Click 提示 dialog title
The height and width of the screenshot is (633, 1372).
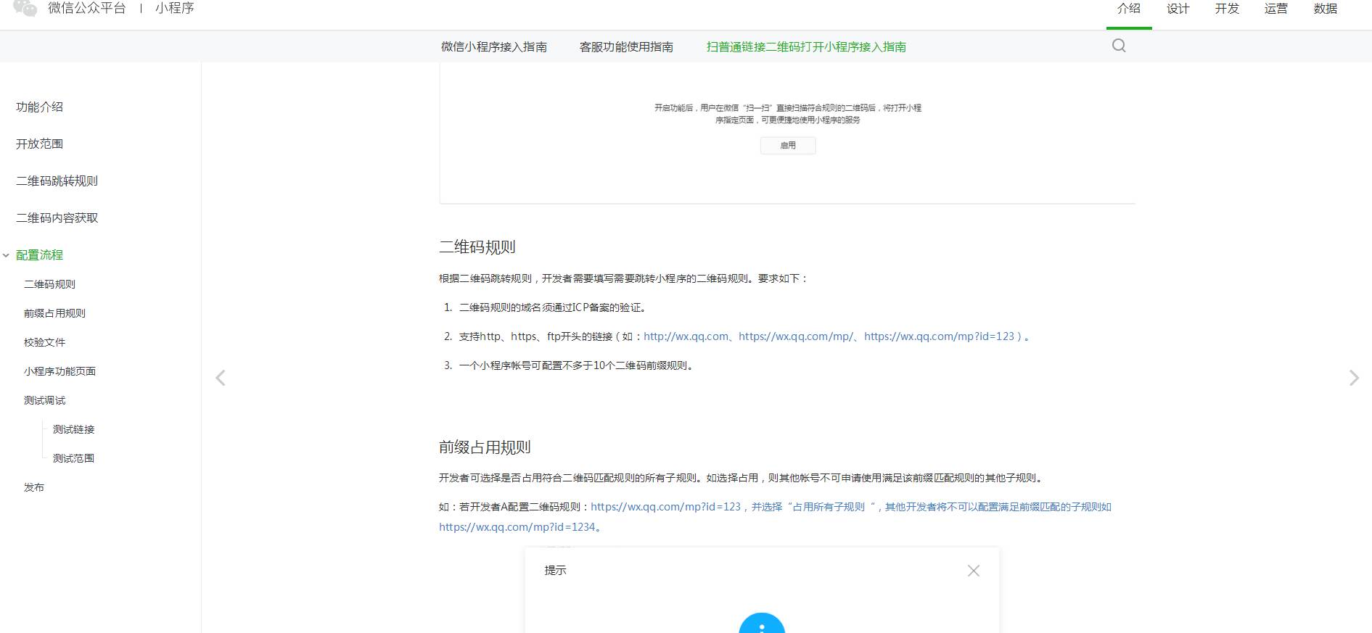pos(556,571)
